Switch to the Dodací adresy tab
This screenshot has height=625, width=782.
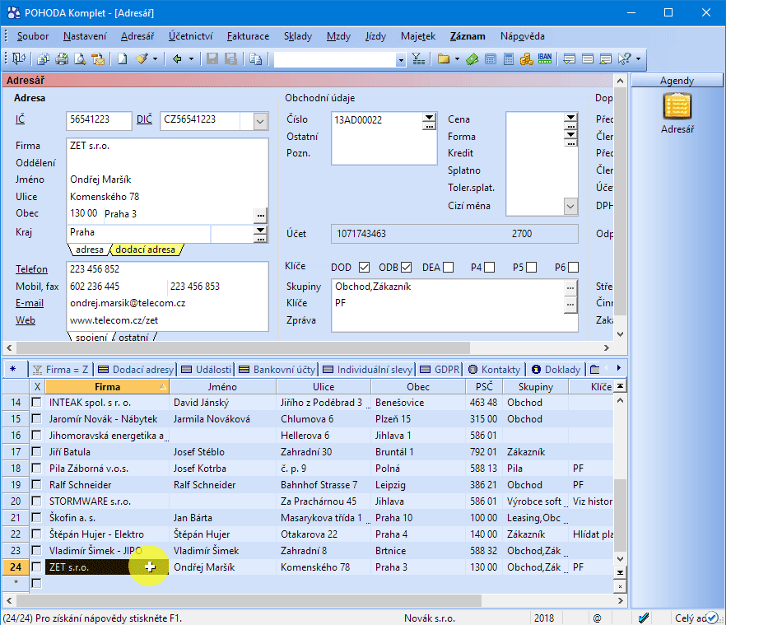[x=136, y=369]
